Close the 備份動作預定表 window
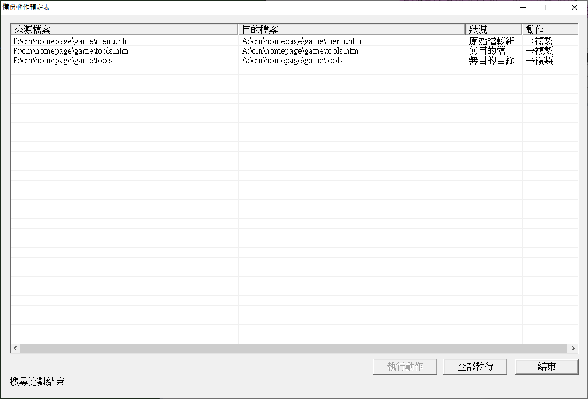Viewport: 588px width, 399px height. click(574, 8)
